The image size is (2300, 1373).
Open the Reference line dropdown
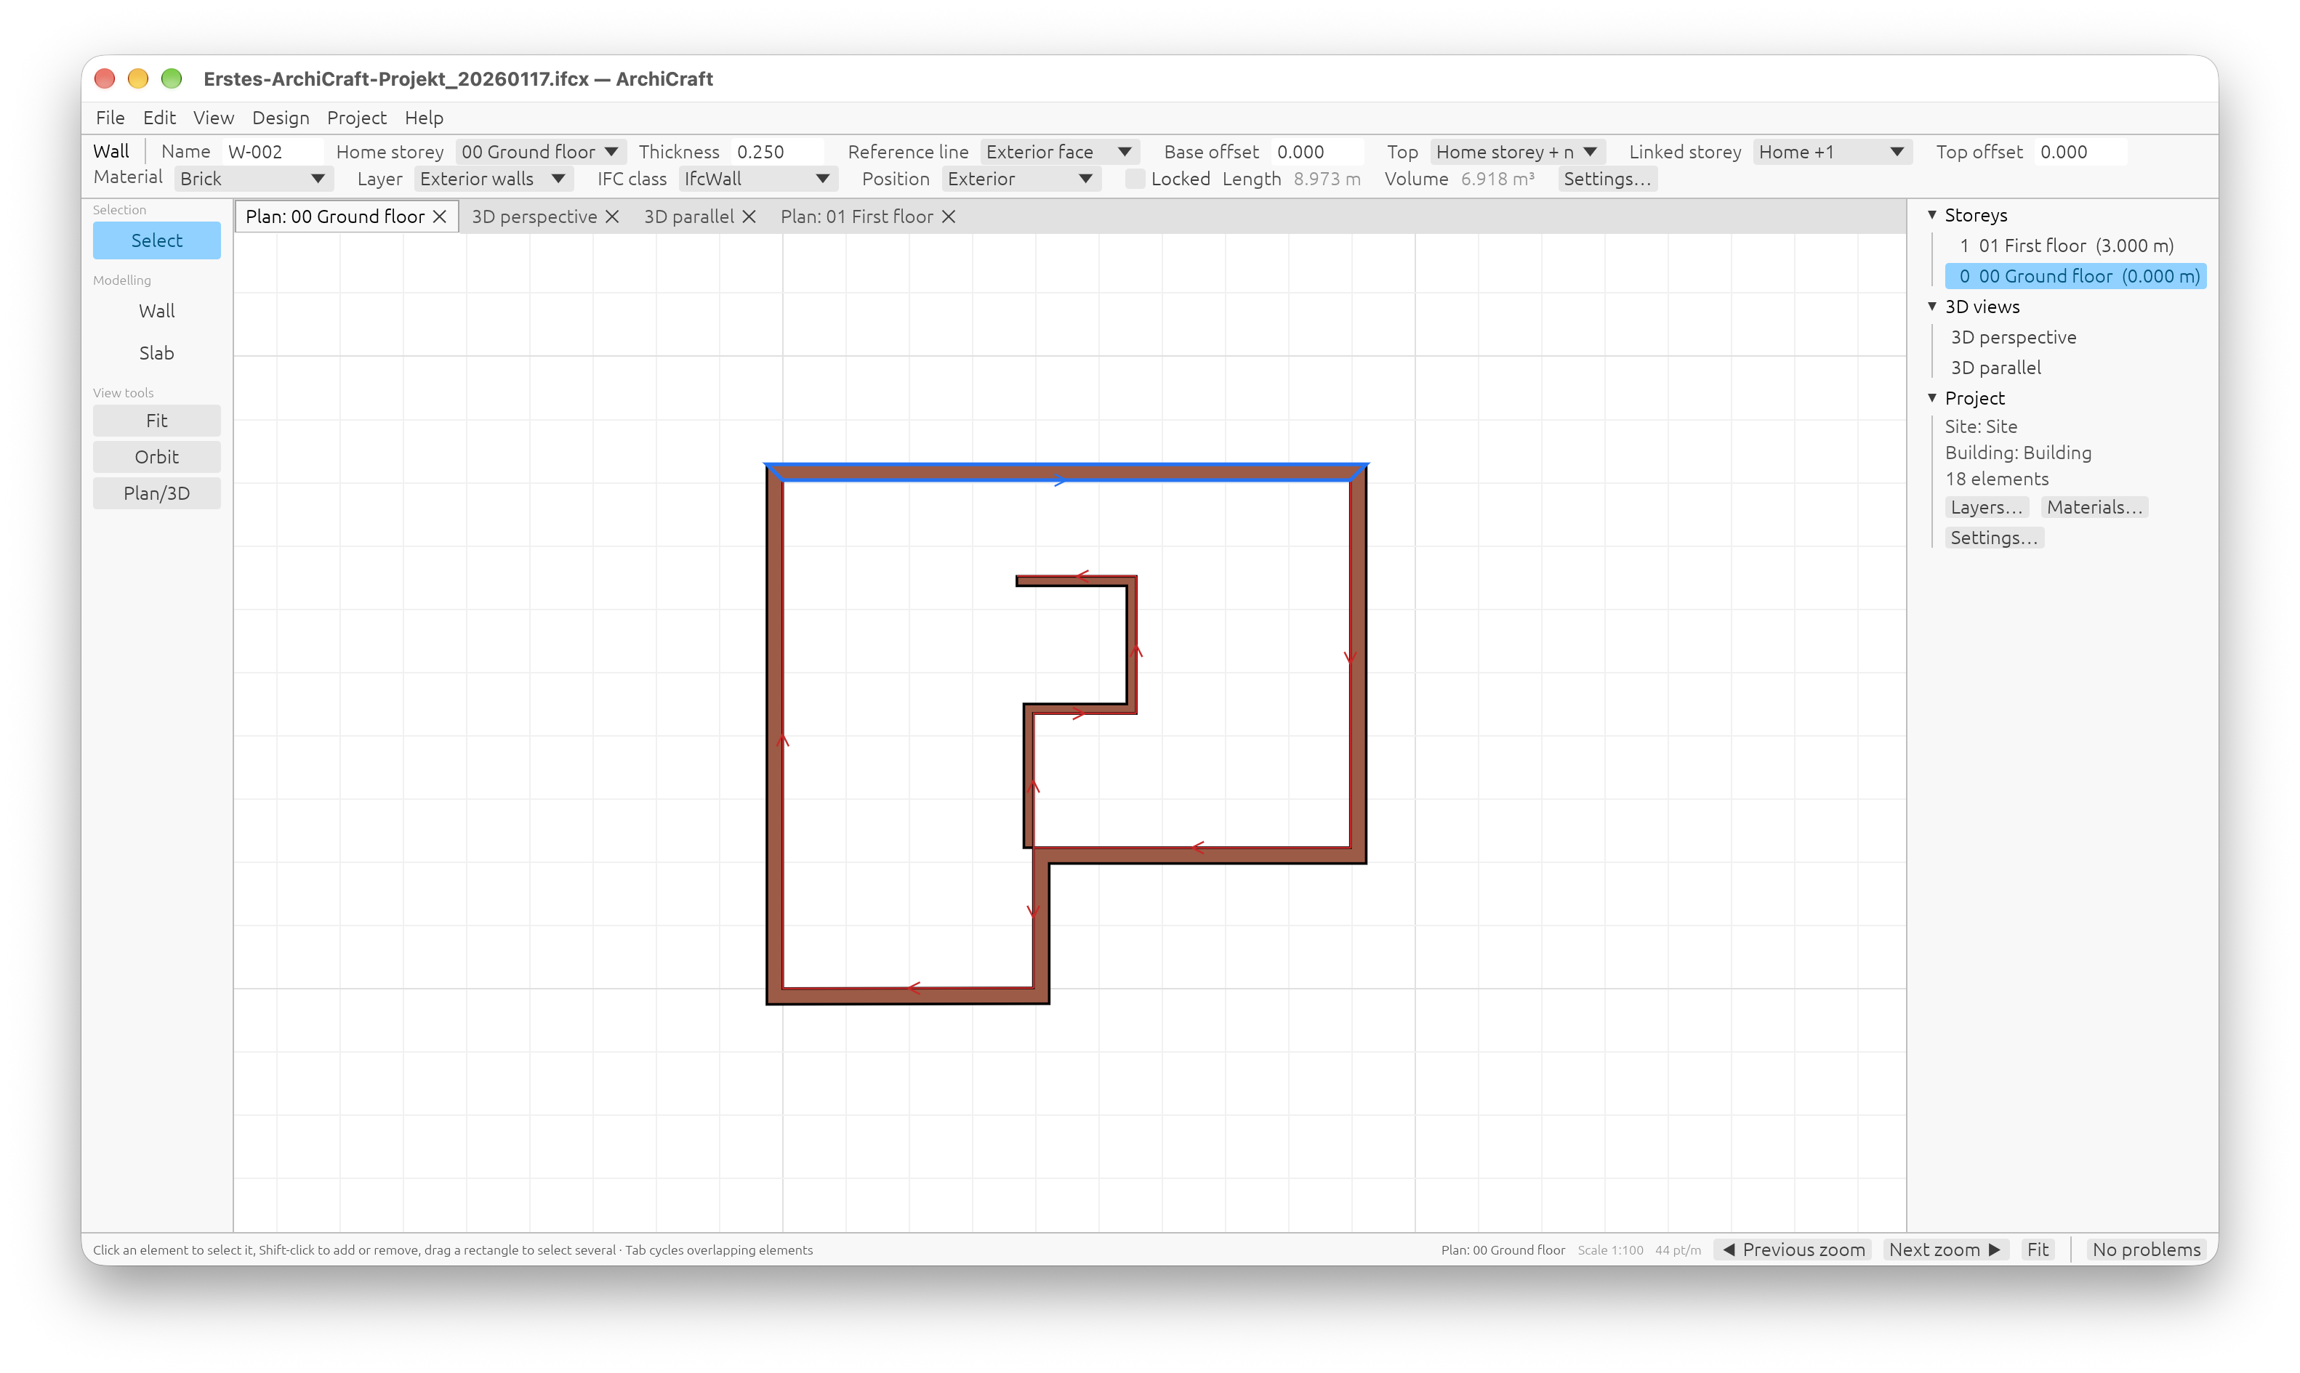(x=1060, y=152)
